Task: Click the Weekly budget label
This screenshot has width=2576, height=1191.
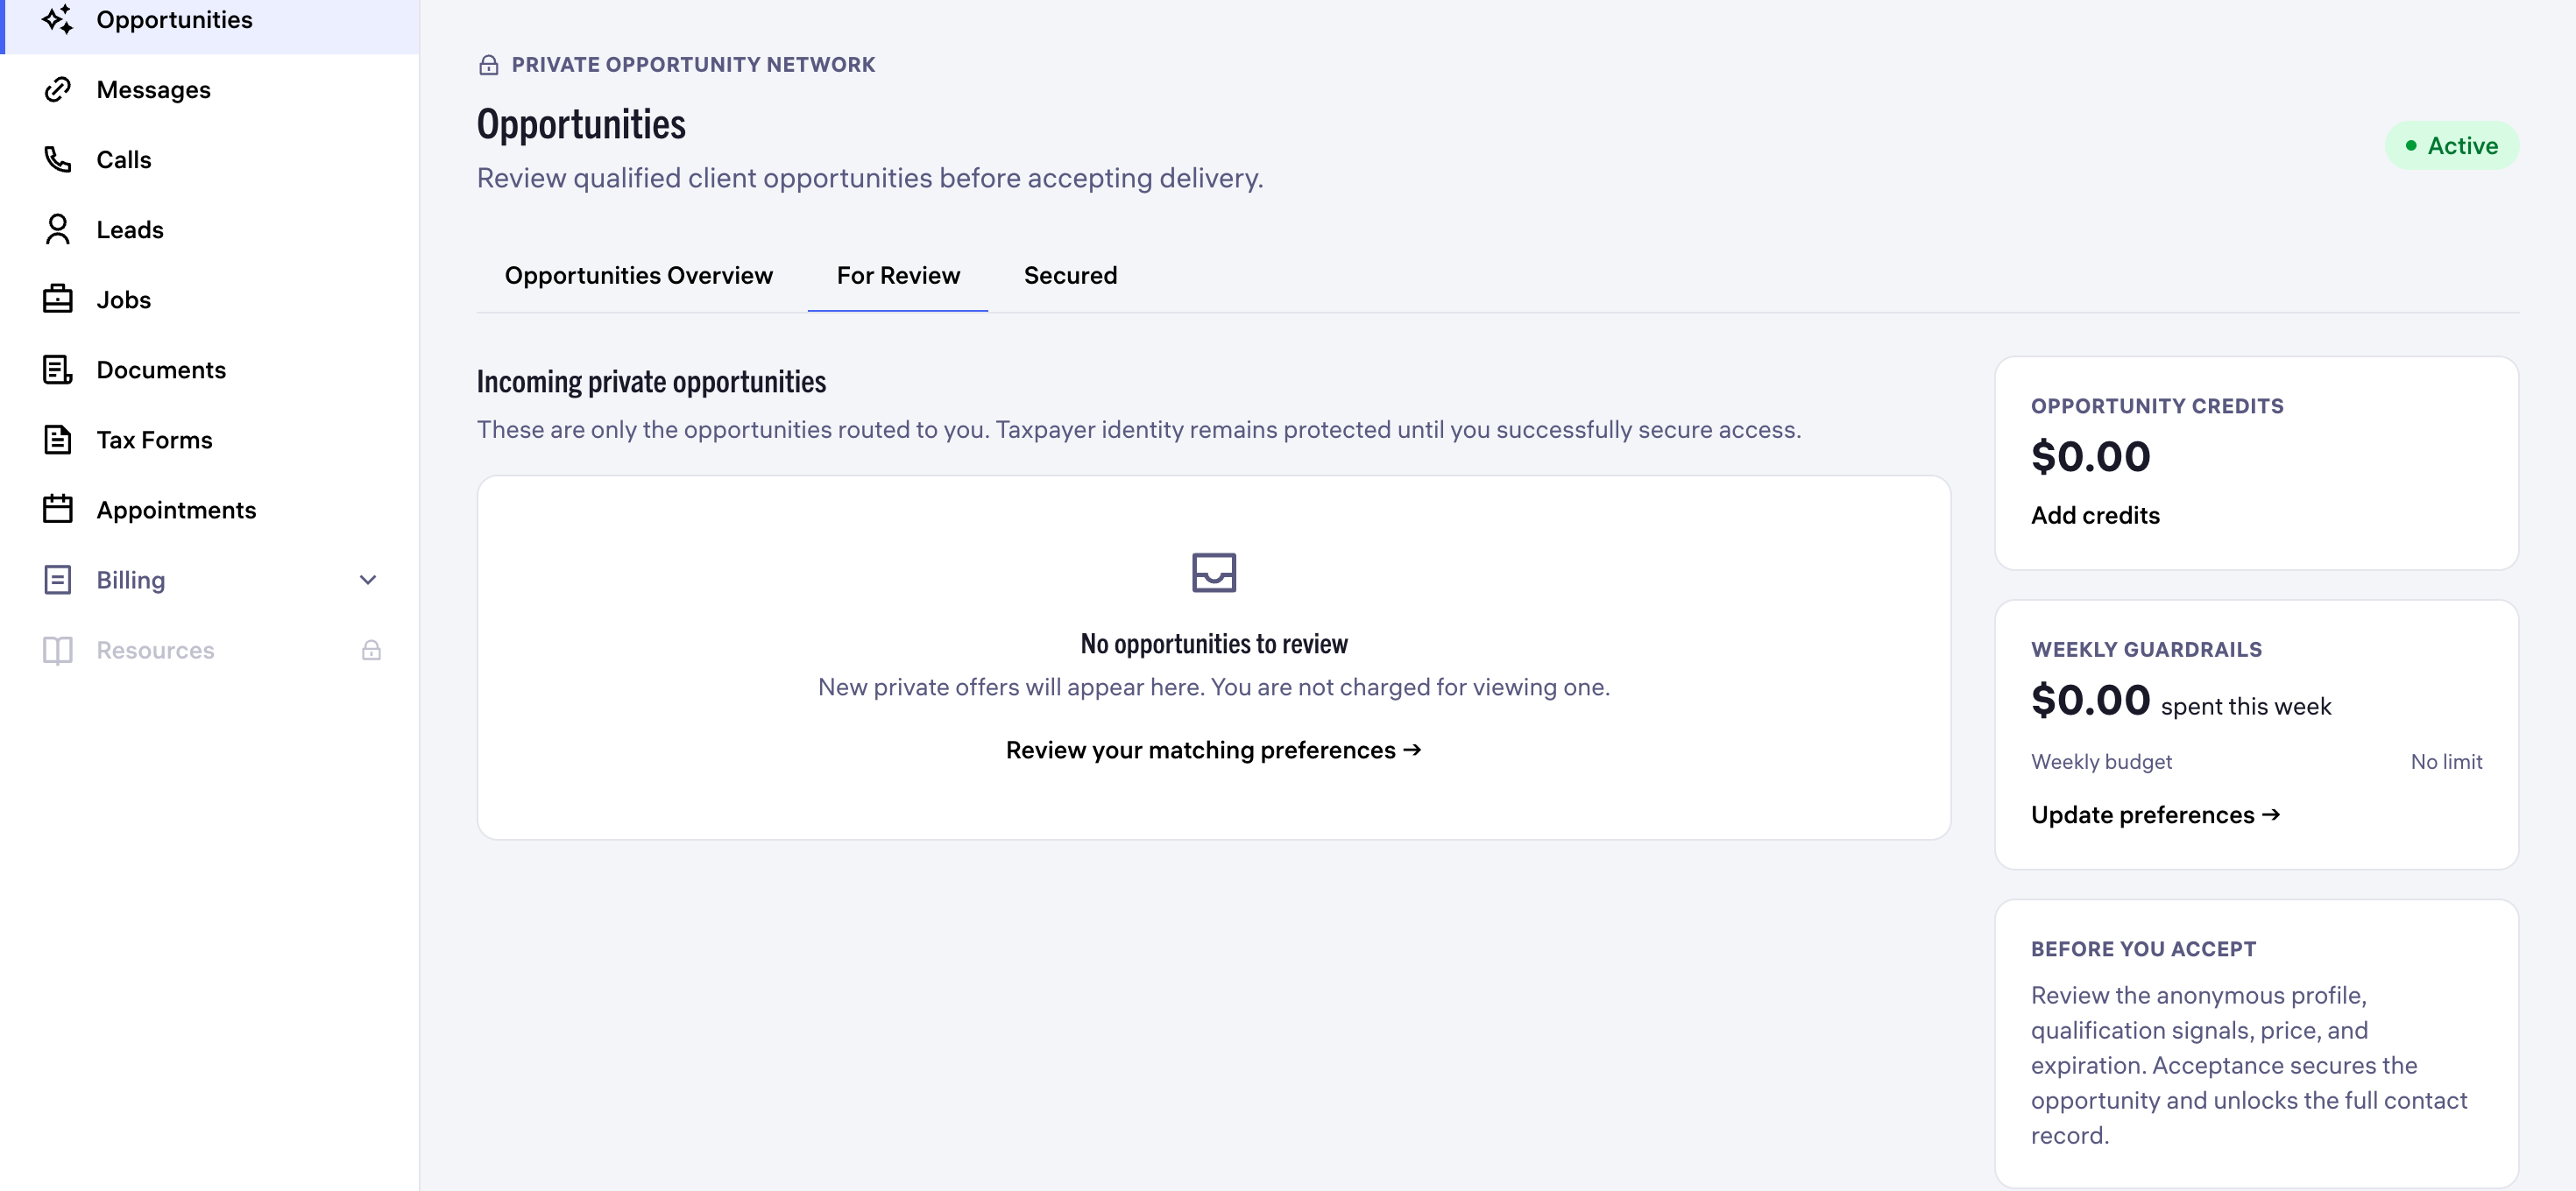Action: 2101,763
